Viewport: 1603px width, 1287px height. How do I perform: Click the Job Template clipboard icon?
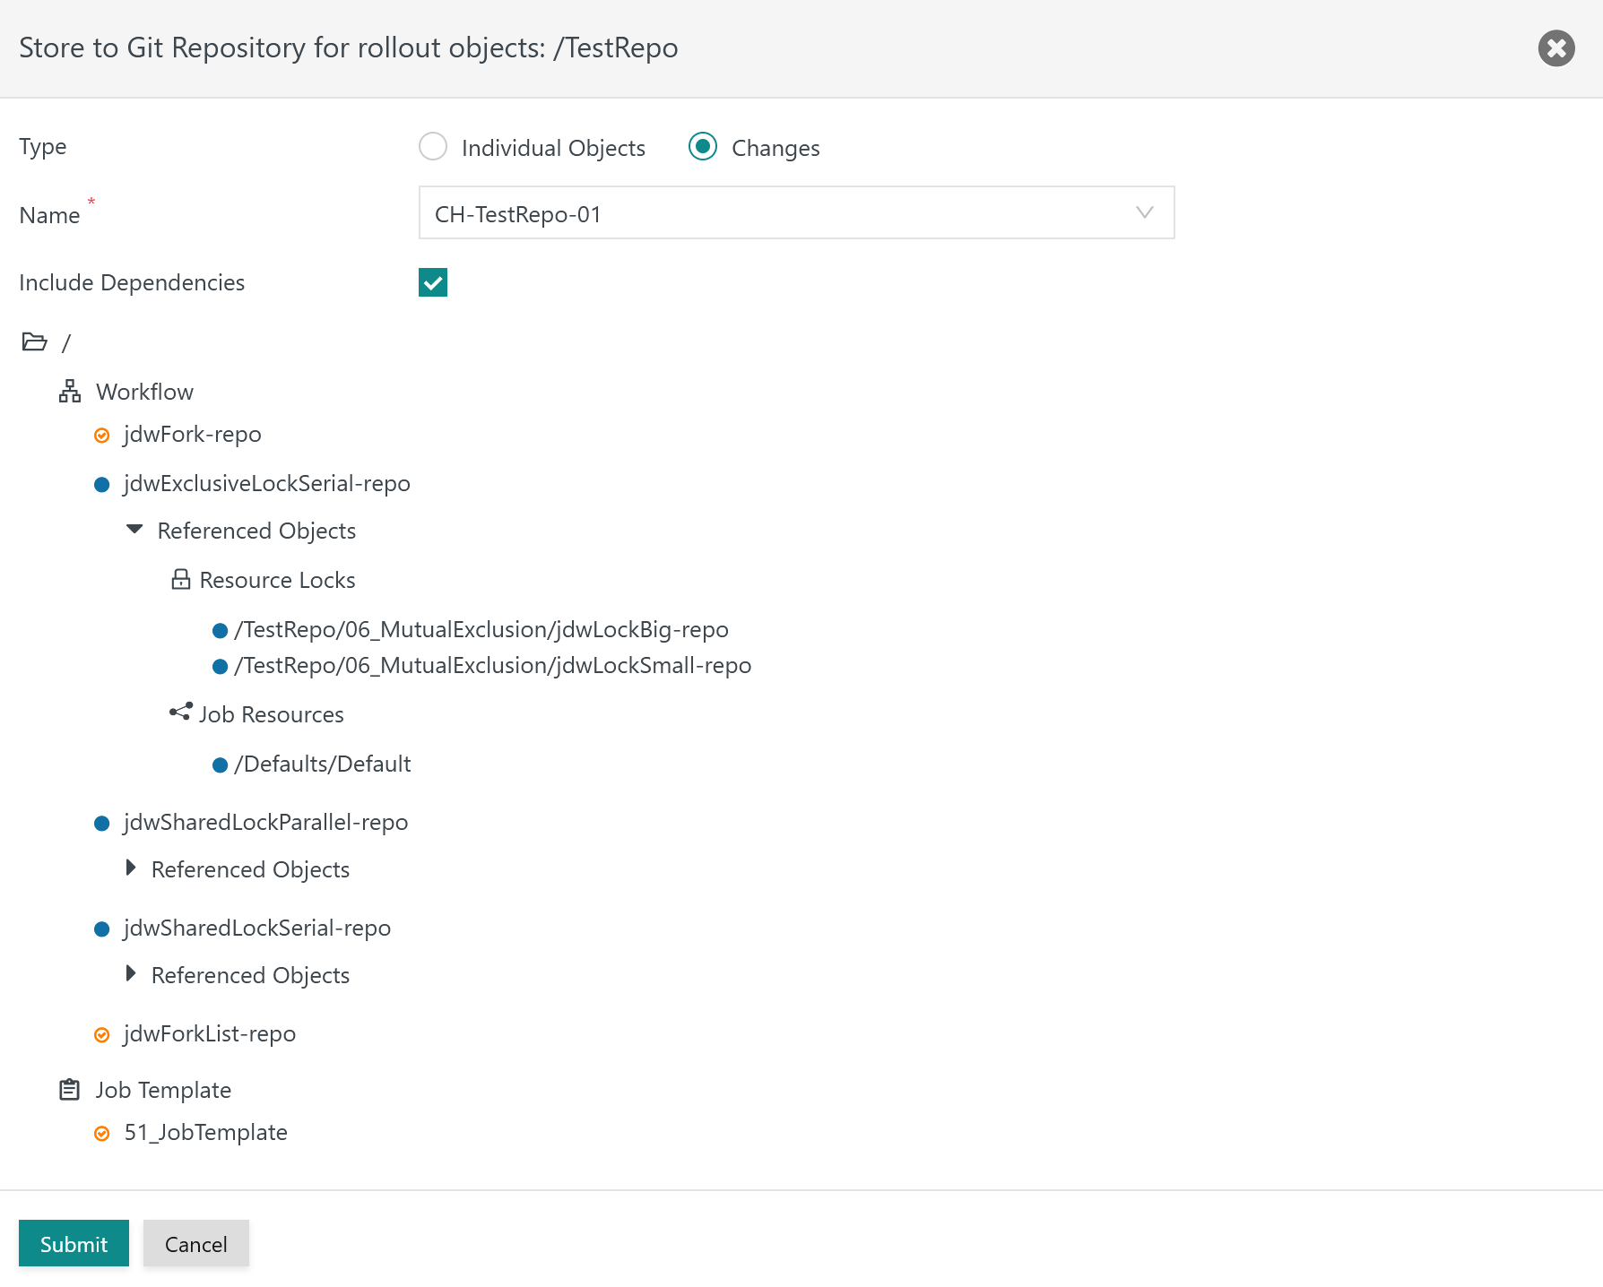coord(70,1090)
